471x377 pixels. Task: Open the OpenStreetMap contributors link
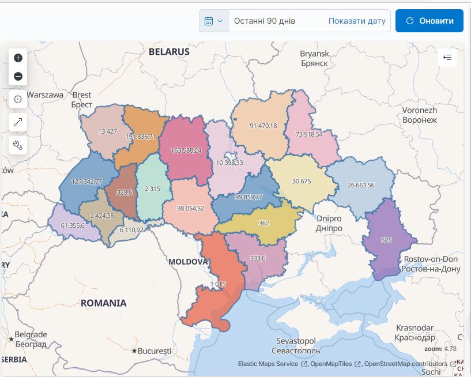click(x=405, y=364)
